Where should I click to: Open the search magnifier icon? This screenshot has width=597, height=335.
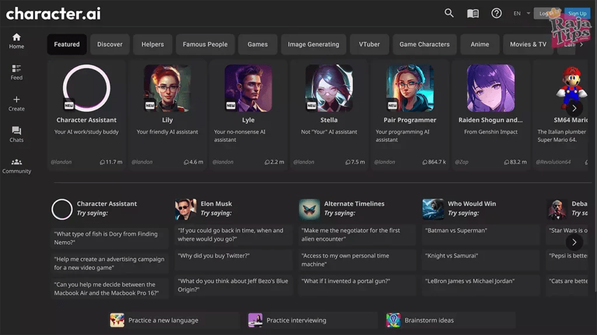point(449,13)
